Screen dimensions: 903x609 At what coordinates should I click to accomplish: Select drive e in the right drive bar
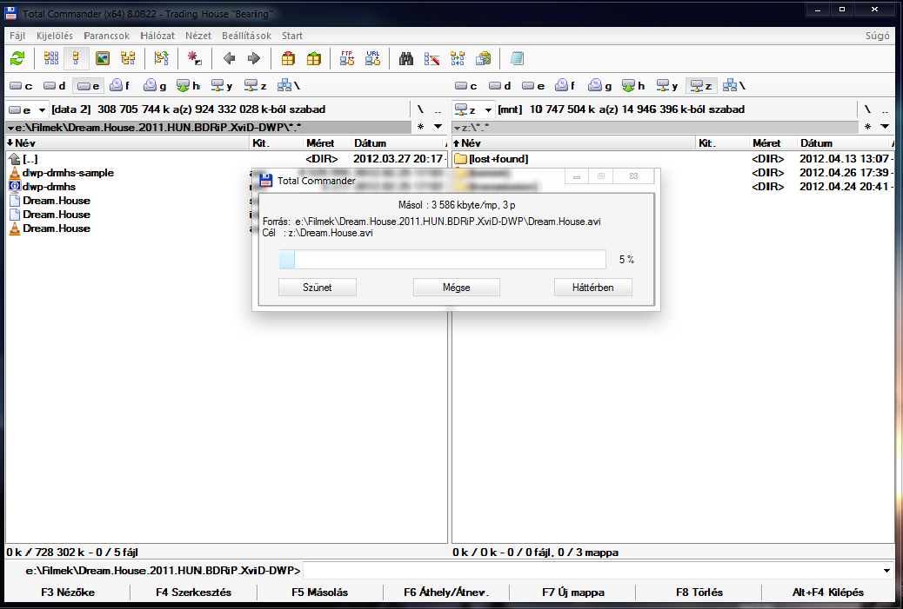[x=533, y=86]
